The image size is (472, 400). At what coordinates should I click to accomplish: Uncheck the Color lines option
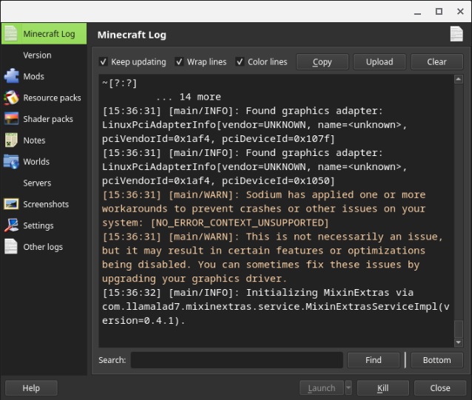[x=240, y=62]
